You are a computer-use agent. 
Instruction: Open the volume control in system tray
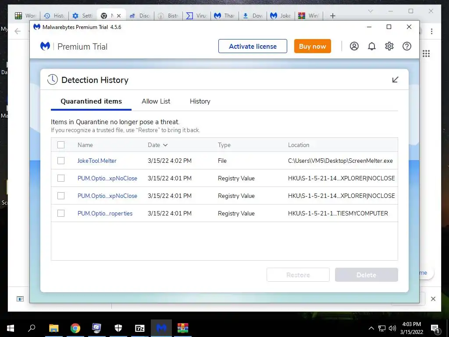tap(392, 328)
